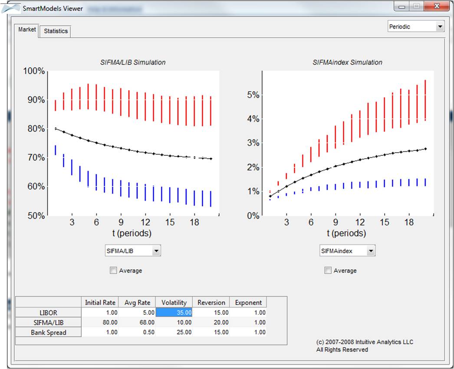Enable Average checkbox under SIFMAindex chart

(328, 271)
